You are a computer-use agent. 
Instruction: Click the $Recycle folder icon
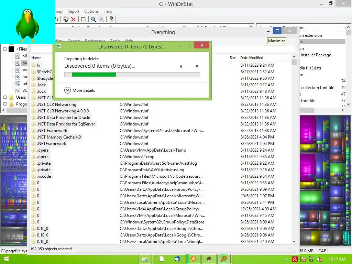pos(34,78)
